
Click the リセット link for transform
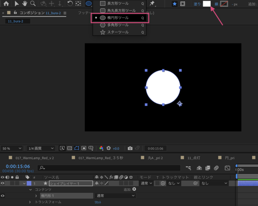97,202
